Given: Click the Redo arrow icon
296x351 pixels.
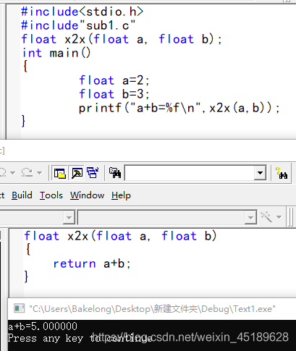Looking at the screenshot, I should [27, 172].
